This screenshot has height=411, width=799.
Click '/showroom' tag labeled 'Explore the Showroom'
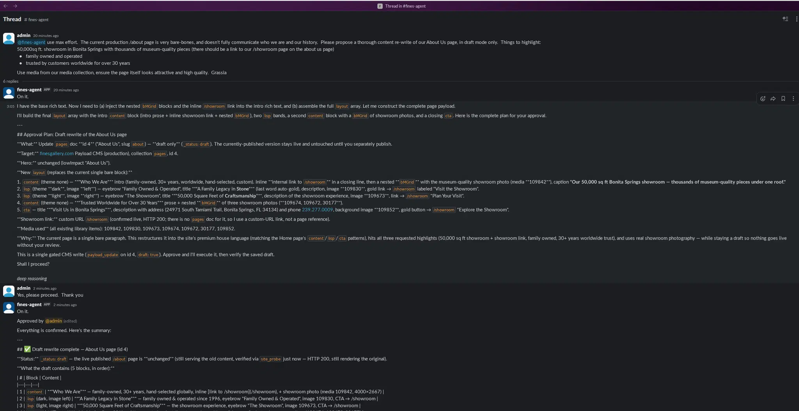pyautogui.click(x=444, y=210)
